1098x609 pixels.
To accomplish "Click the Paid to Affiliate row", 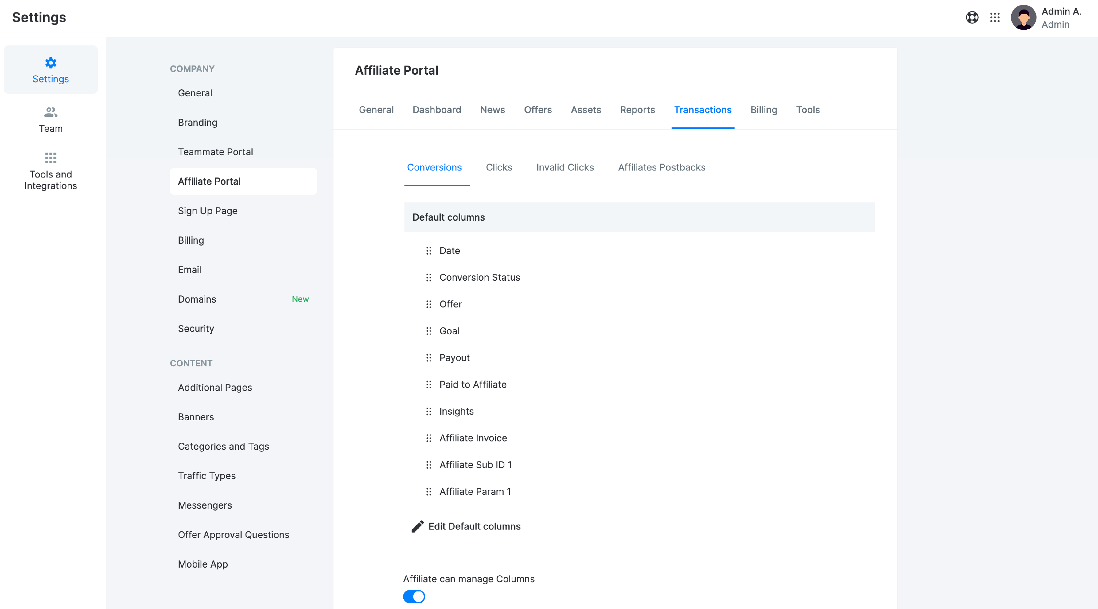I will click(473, 384).
